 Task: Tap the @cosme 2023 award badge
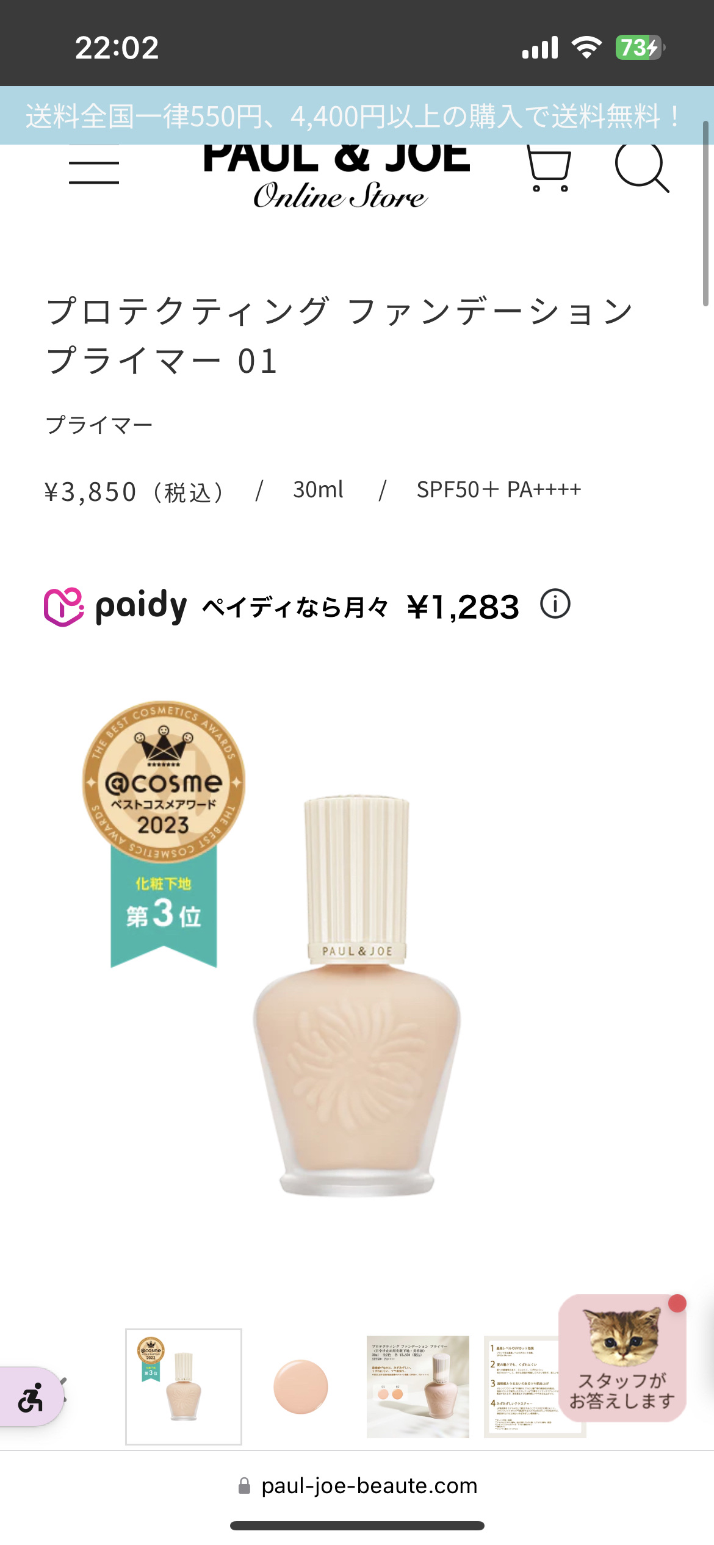coord(164,834)
